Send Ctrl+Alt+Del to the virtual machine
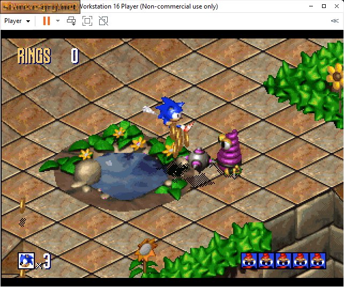 (x=71, y=21)
